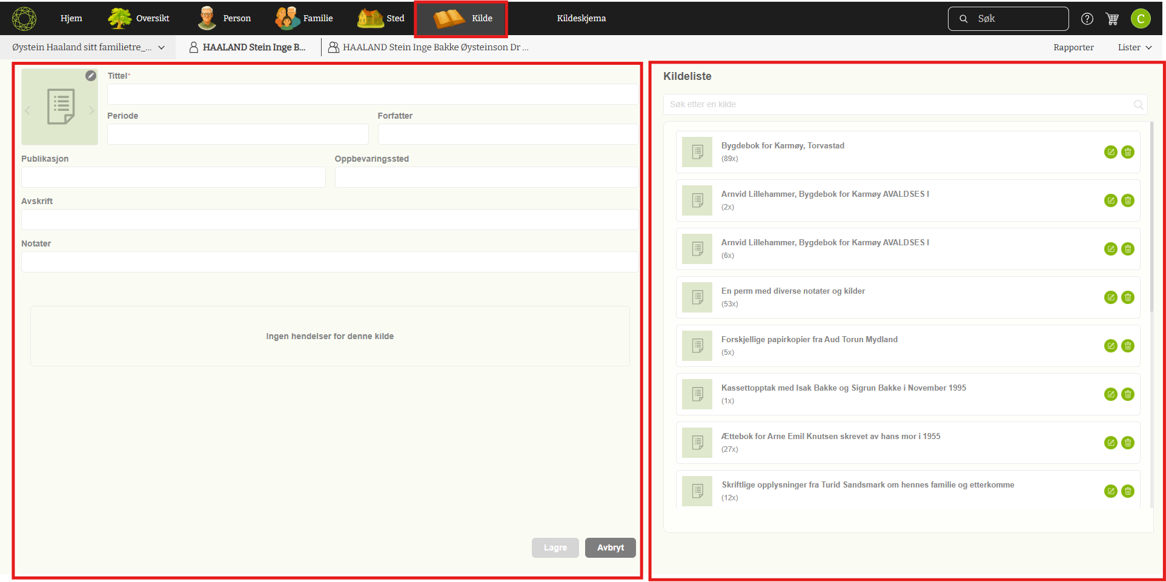
Task: Click the pencil icon on source image
Action: pyautogui.click(x=91, y=76)
